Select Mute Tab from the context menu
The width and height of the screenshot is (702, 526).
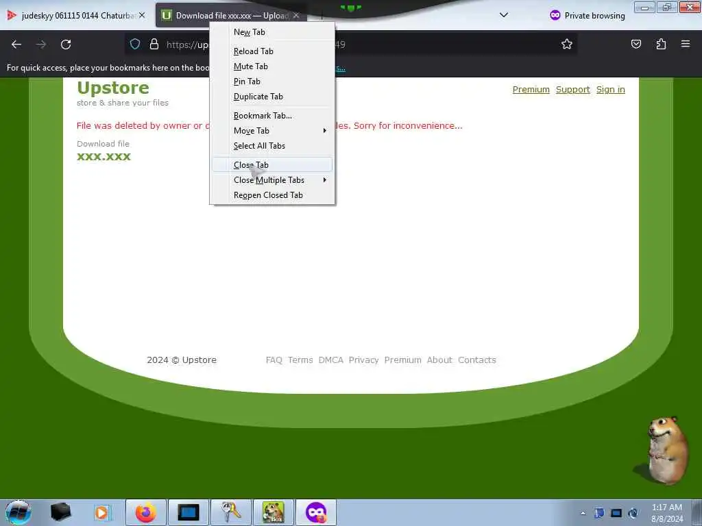272,66
